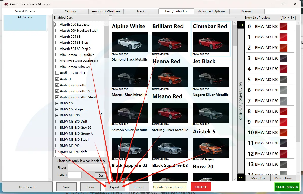Select entry 5 BMW M3 E30
The image size is (303, 194).
270,80
